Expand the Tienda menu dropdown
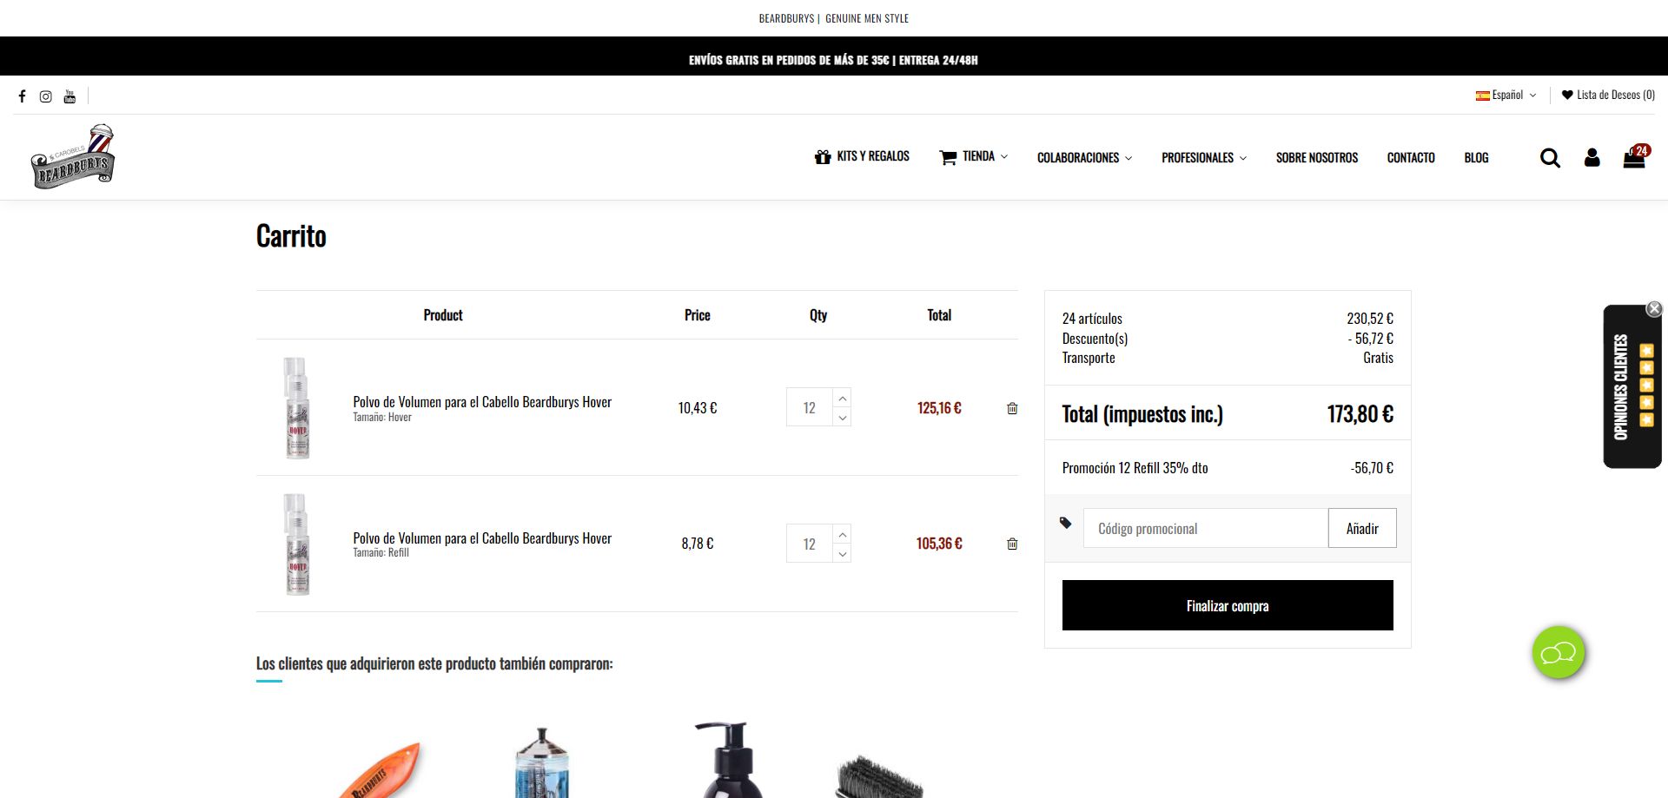 (x=974, y=157)
